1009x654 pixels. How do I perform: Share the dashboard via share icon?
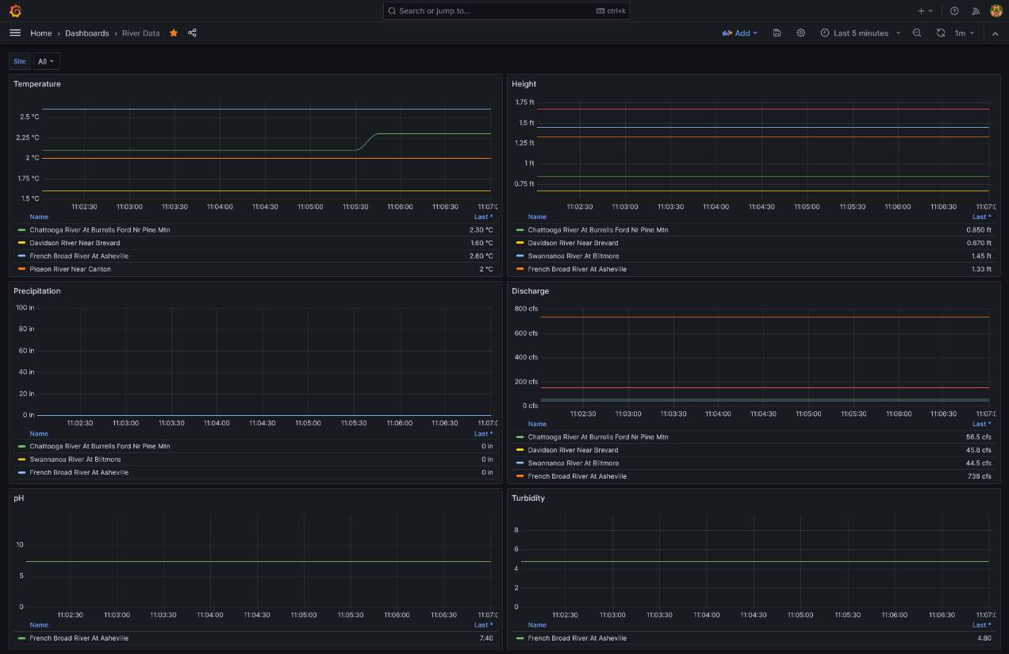192,33
